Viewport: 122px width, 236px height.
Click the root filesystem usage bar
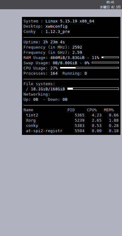(x=93, y=89)
